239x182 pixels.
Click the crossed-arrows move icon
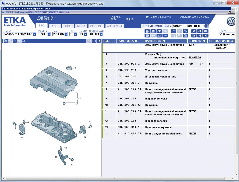99,41
